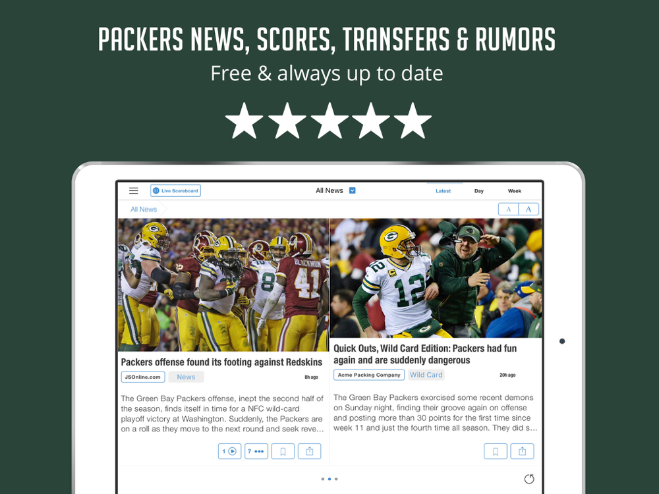Viewport: 659px width, 494px height.
Task: Play the video on the first article
Action: 229,451
